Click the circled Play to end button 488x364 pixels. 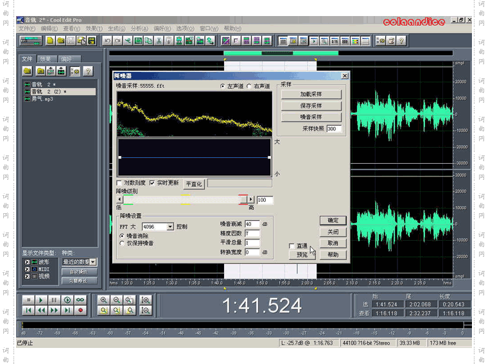pos(67,300)
